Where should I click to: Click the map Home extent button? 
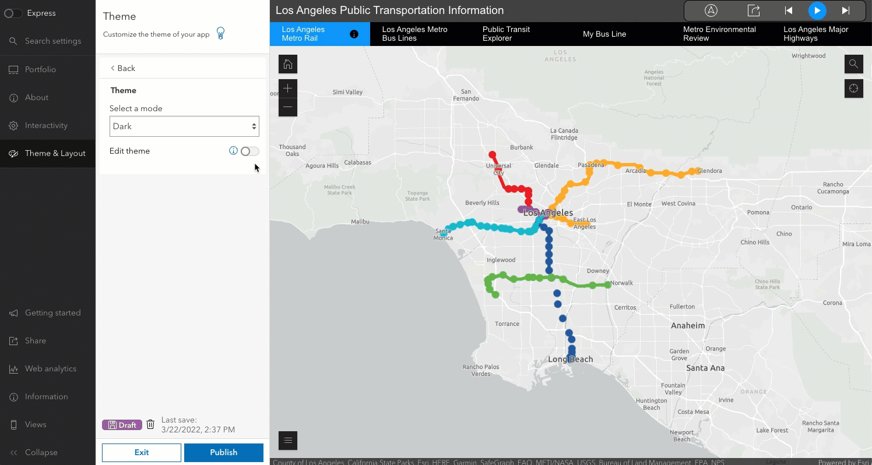(288, 64)
